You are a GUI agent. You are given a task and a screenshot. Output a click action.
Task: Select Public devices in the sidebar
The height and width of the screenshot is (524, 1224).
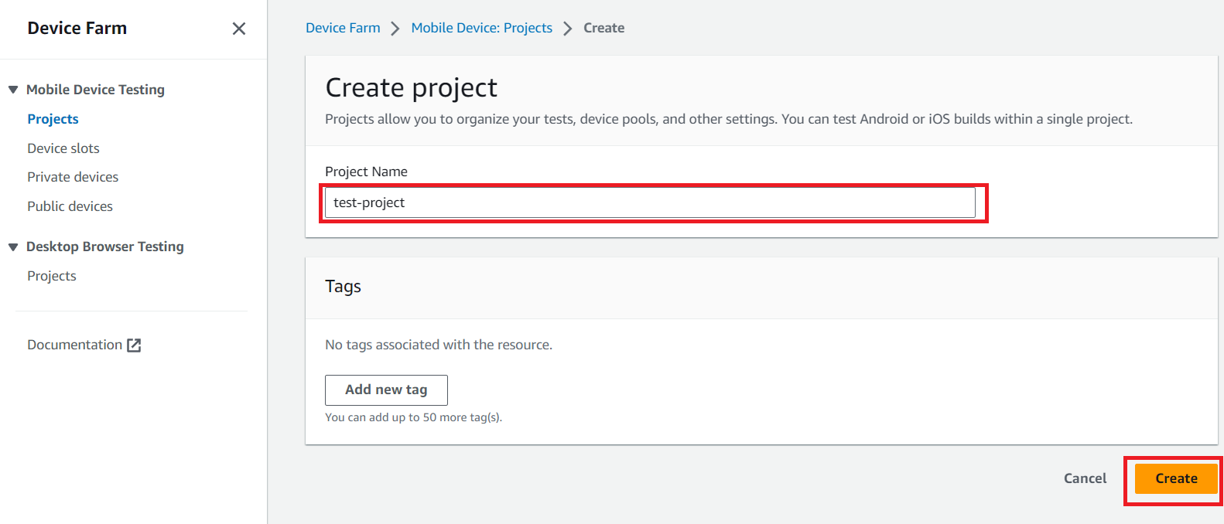click(x=70, y=206)
